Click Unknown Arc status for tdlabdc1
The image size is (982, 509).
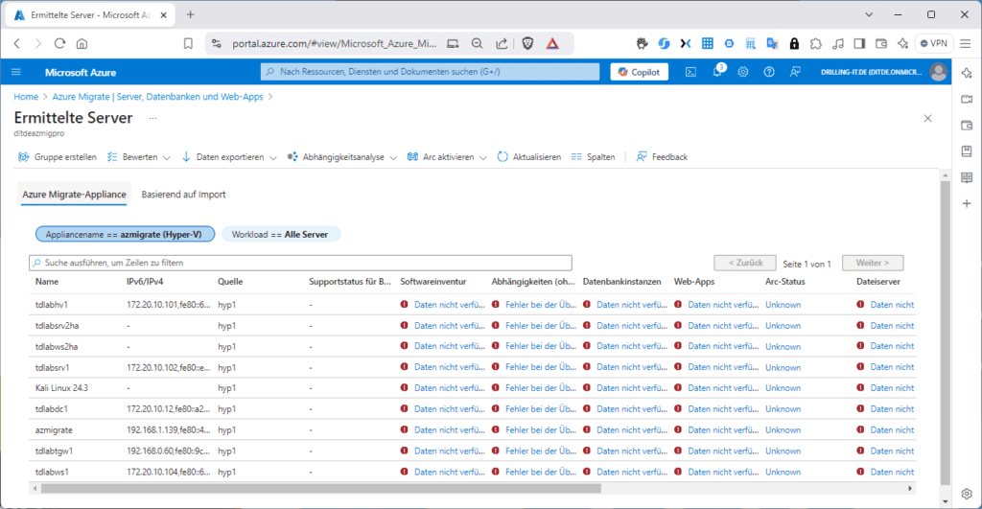coord(783,408)
